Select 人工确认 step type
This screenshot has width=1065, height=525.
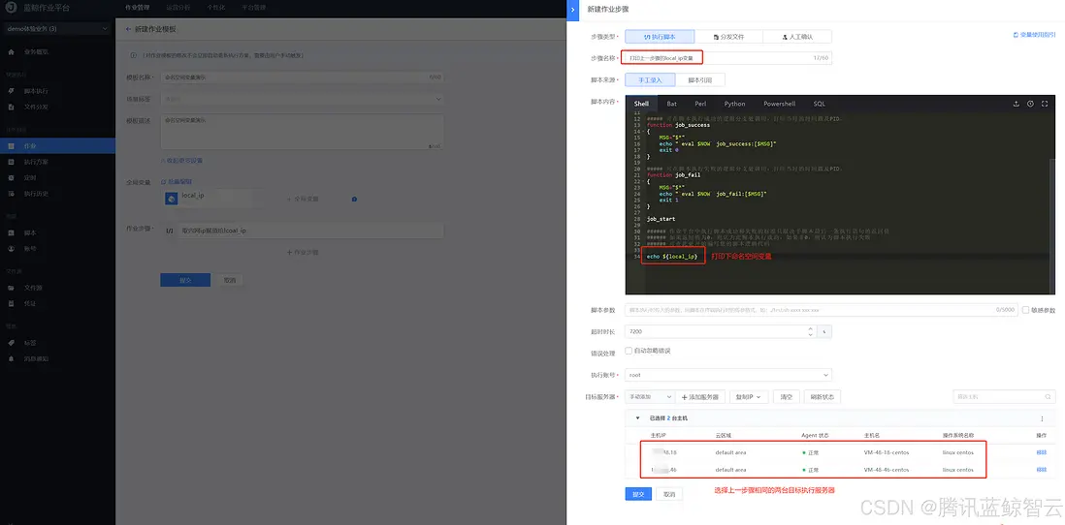tap(797, 37)
